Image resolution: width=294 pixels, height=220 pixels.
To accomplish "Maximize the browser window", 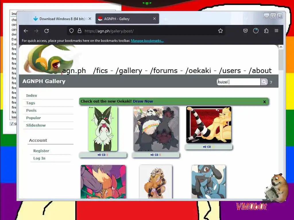I will tap(273, 16).
